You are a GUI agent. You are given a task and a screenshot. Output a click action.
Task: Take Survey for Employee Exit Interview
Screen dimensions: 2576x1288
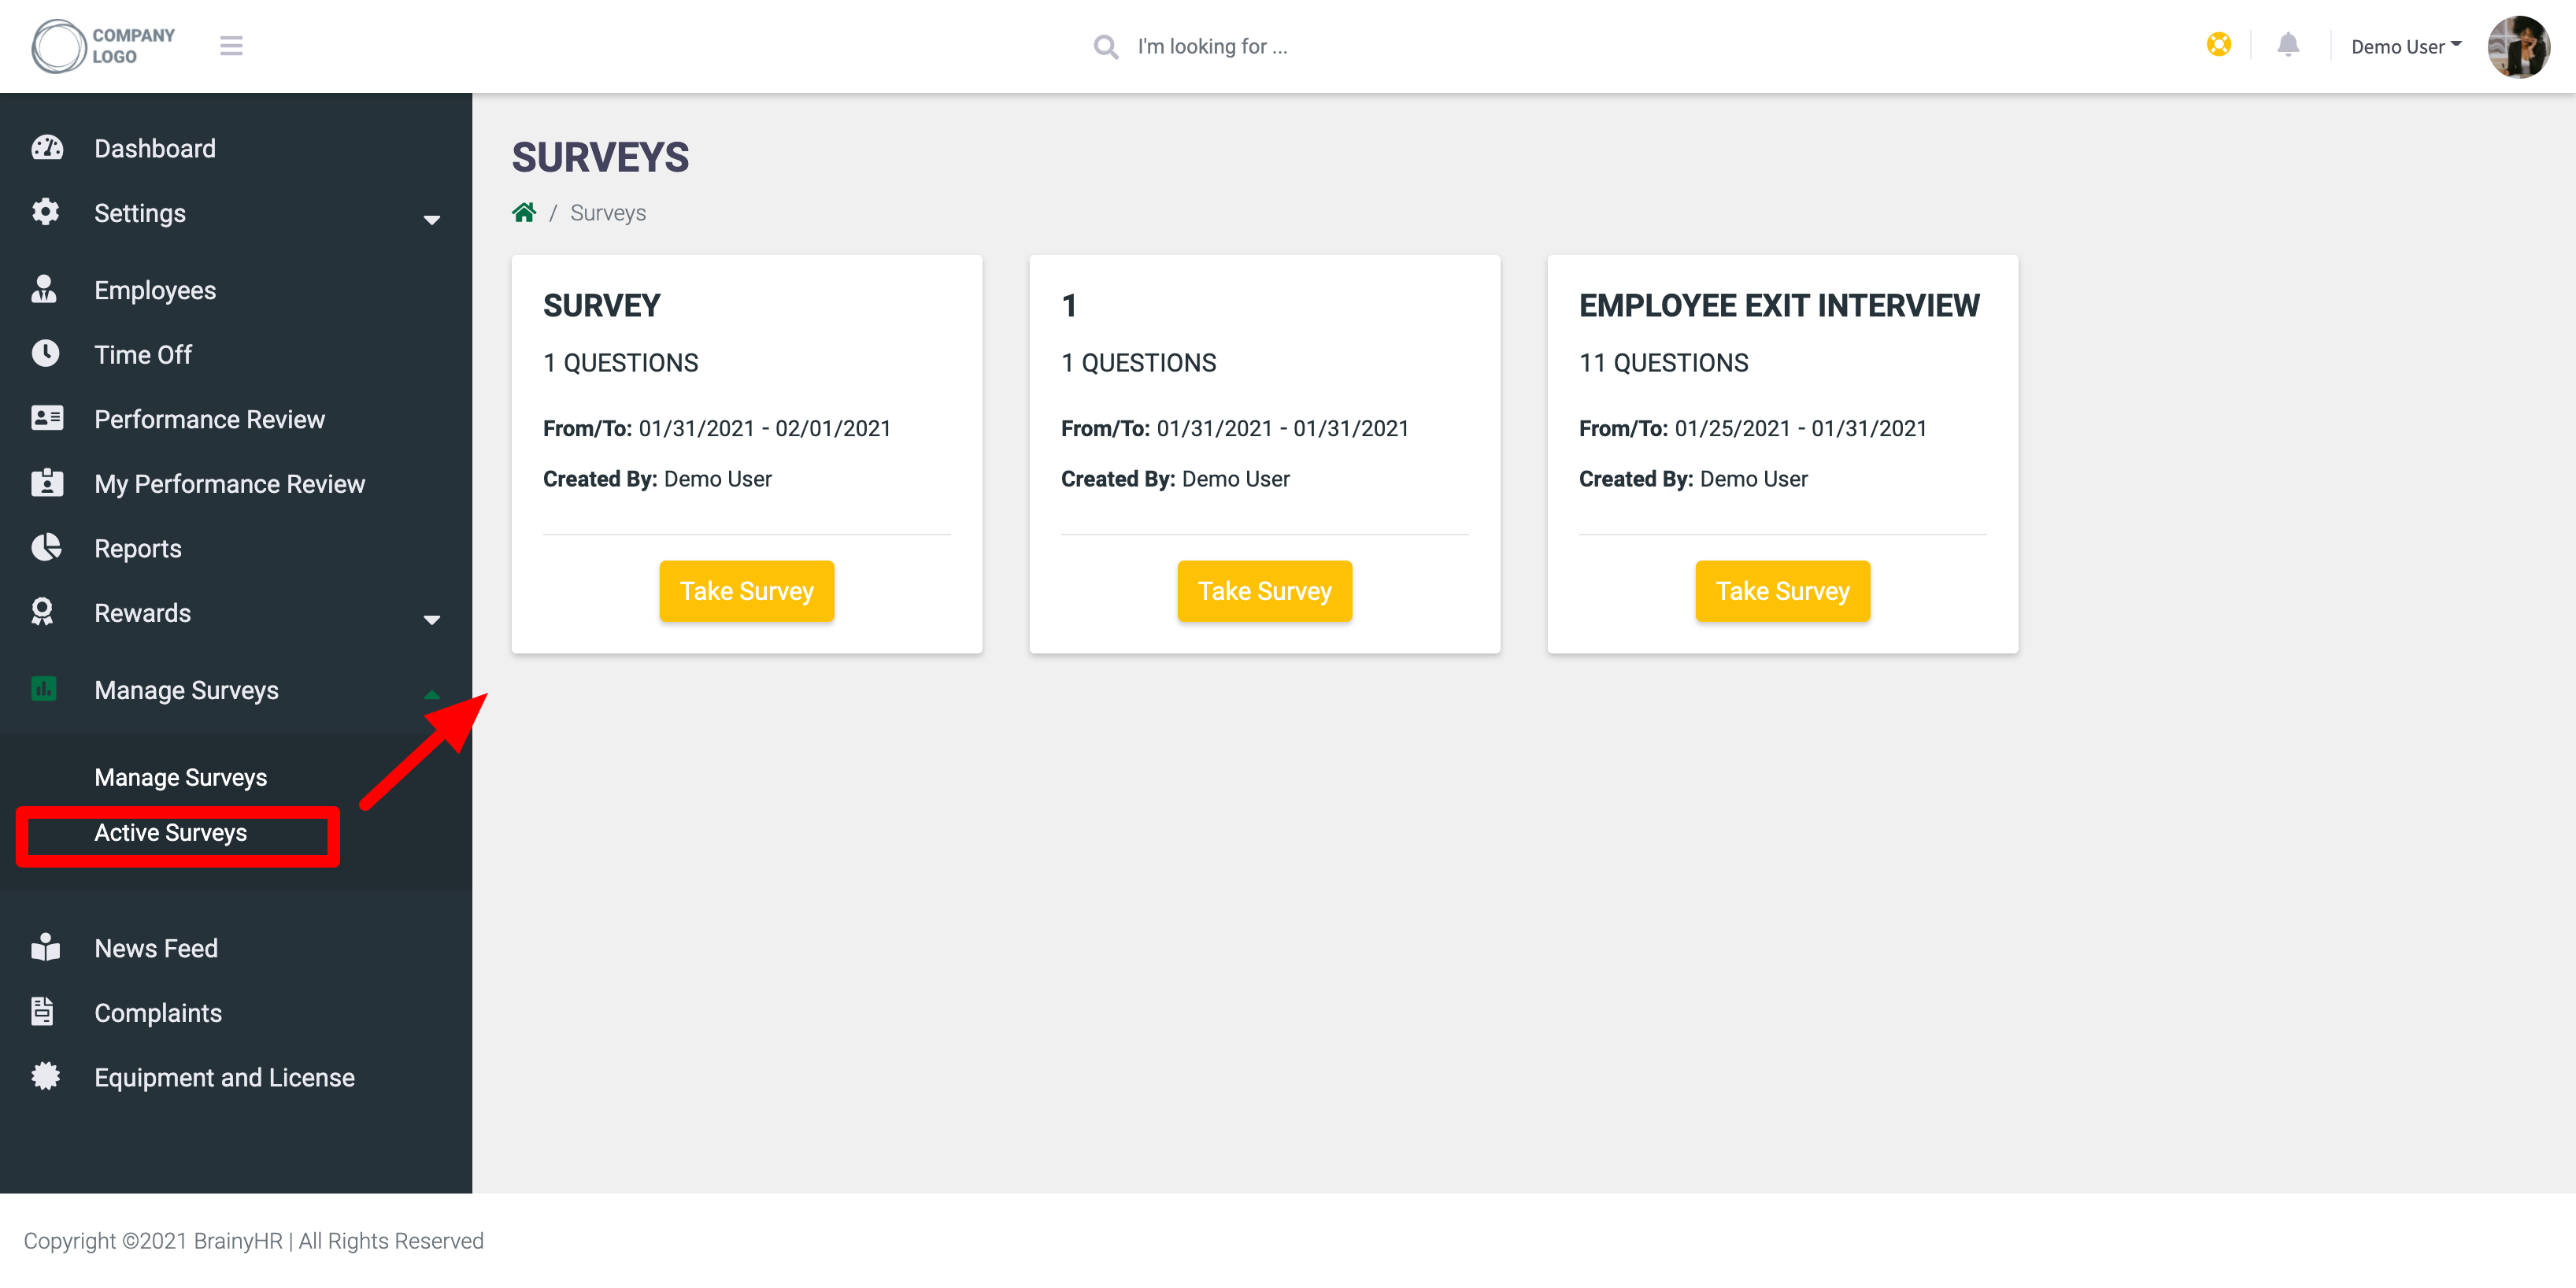(1783, 591)
